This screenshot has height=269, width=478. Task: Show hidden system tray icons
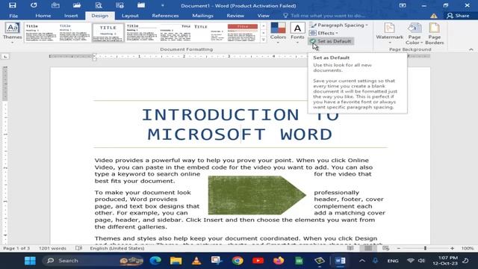pos(361,261)
